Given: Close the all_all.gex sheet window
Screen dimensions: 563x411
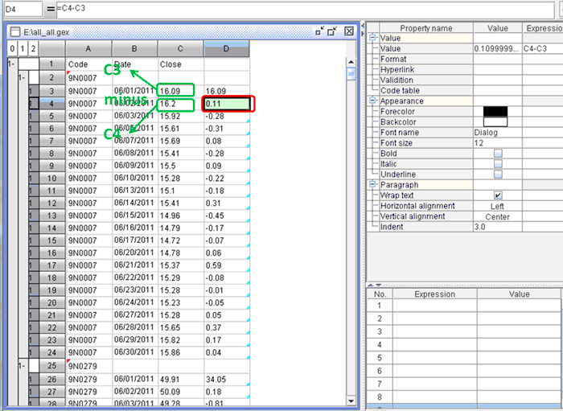Looking at the screenshot, I should pos(347,31).
